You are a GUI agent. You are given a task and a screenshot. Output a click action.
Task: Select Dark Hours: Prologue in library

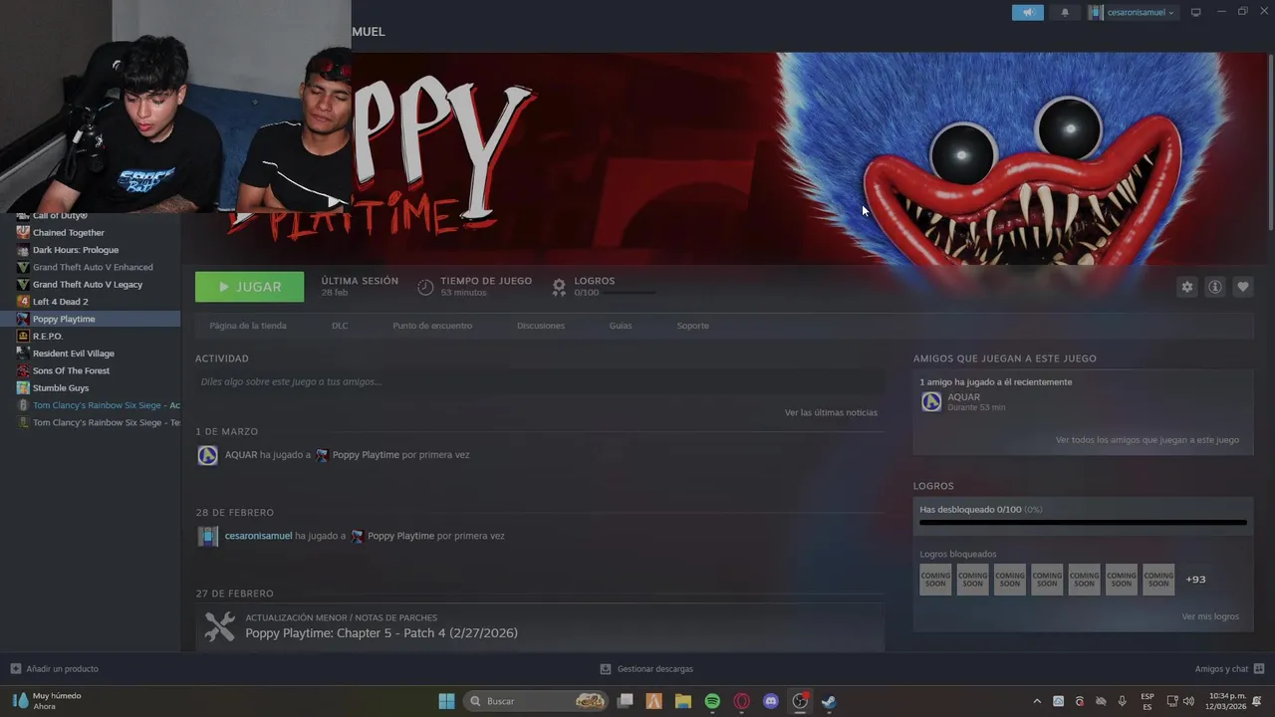tap(76, 250)
